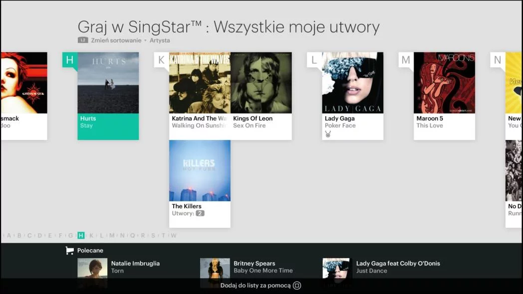Image resolution: width=523 pixels, height=294 pixels.
Task: Jump to letter Q in alphabet index
Action: tap(133, 235)
